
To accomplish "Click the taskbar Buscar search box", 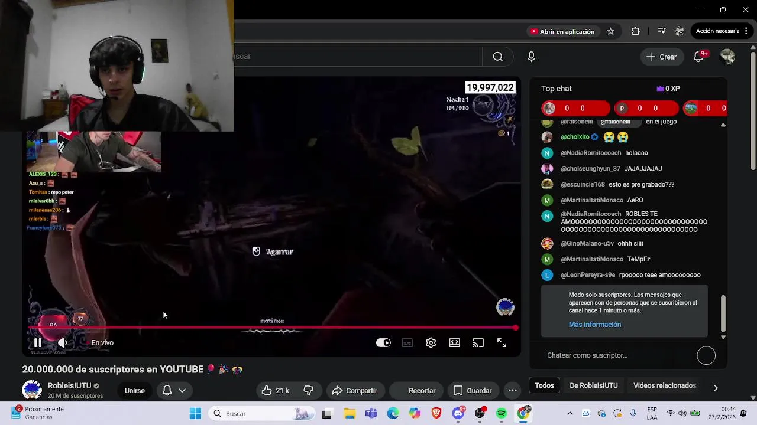I will click(x=263, y=413).
